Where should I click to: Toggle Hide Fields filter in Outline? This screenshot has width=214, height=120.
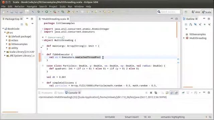pos(195,24)
